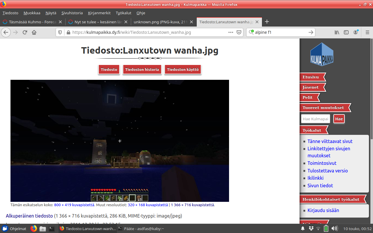The height and width of the screenshot is (233, 373).
Task: Save page to Pocket
Action: coord(239,32)
